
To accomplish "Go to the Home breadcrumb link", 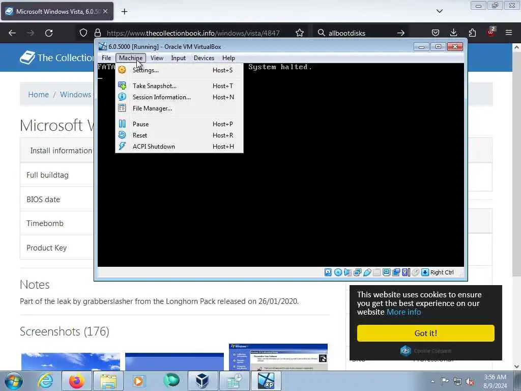I will pyautogui.click(x=38, y=94).
